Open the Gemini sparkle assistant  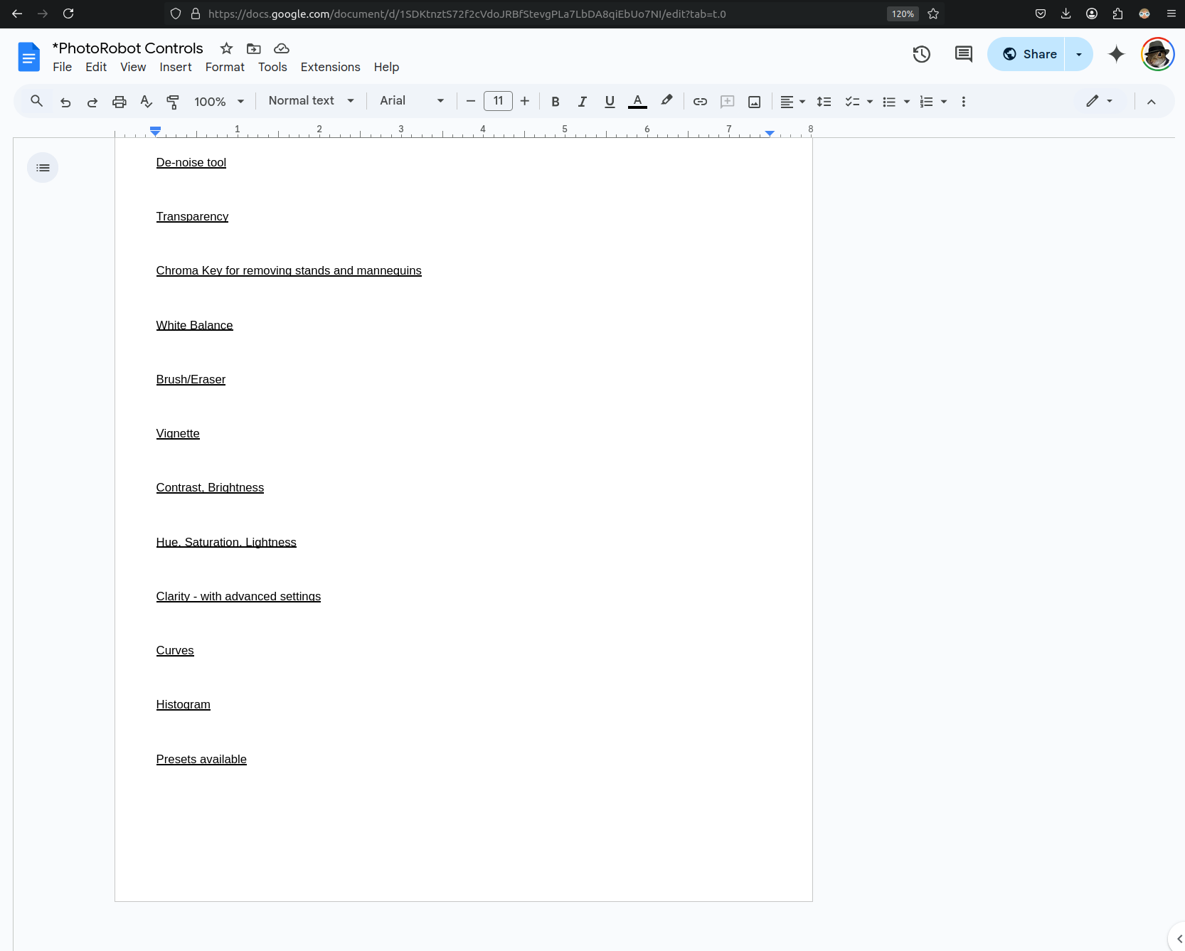[1117, 54]
